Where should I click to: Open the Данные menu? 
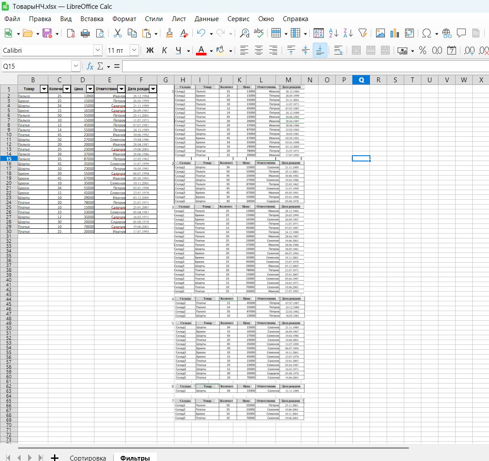(x=206, y=19)
